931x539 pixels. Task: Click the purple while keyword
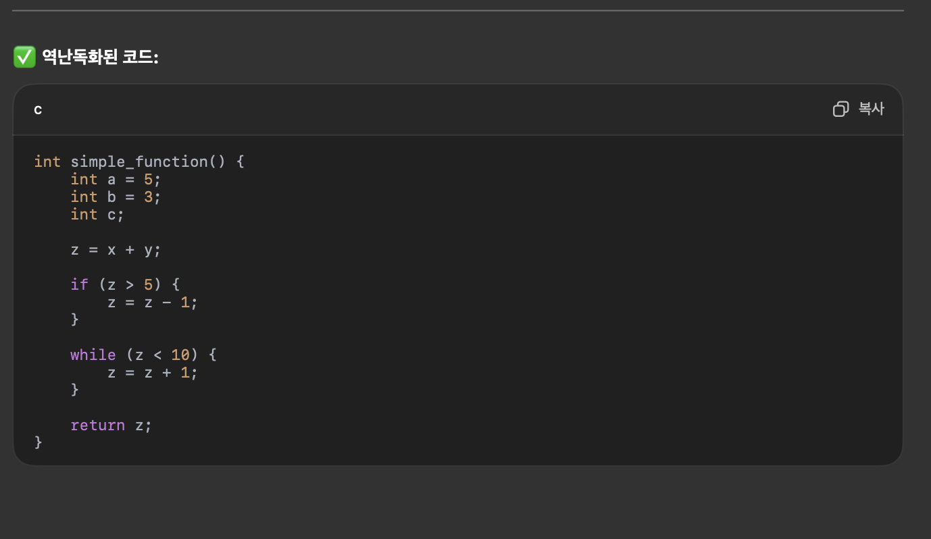[x=93, y=355]
